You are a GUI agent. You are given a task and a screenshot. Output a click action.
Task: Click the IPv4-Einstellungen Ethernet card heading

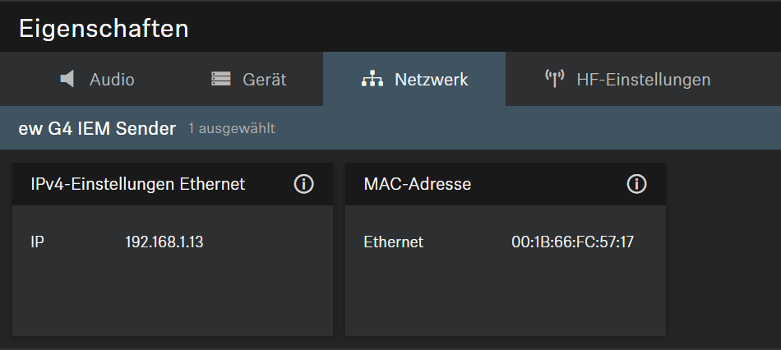(x=137, y=184)
